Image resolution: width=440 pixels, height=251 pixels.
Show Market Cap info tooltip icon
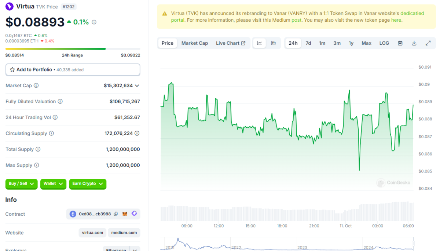36,86
